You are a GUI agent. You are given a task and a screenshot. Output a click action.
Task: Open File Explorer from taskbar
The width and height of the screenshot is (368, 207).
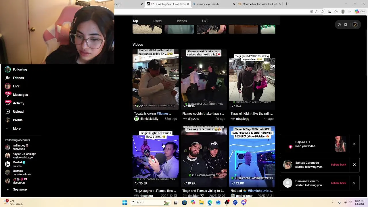click(x=201, y=202)
